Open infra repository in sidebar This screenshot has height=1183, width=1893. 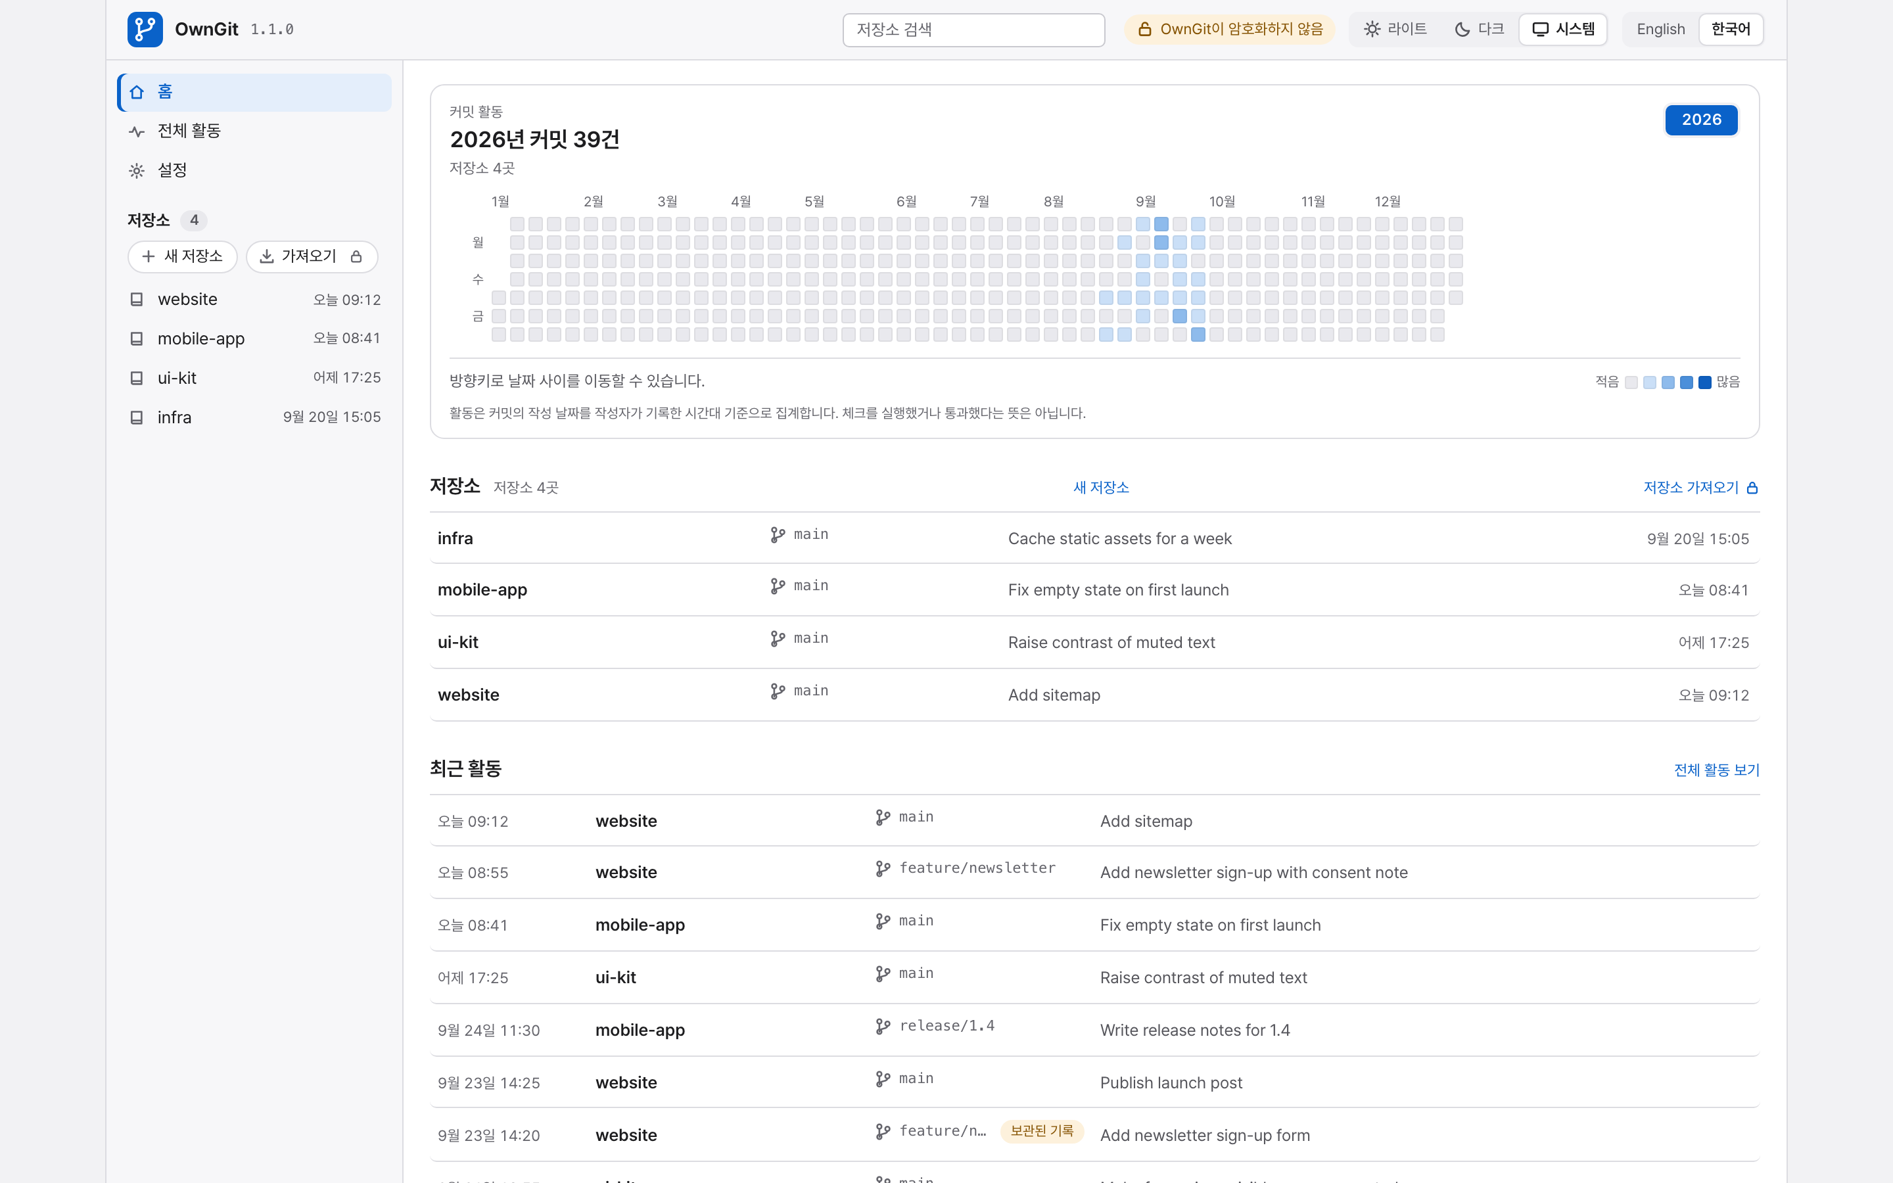tap(255, 418)
